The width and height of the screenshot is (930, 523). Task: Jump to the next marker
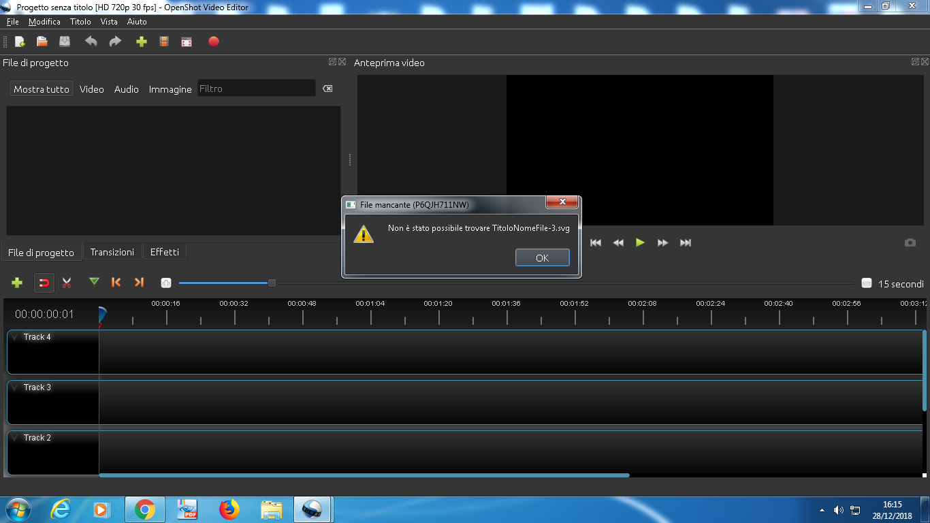pyautogui.click(x=139, y=282)
